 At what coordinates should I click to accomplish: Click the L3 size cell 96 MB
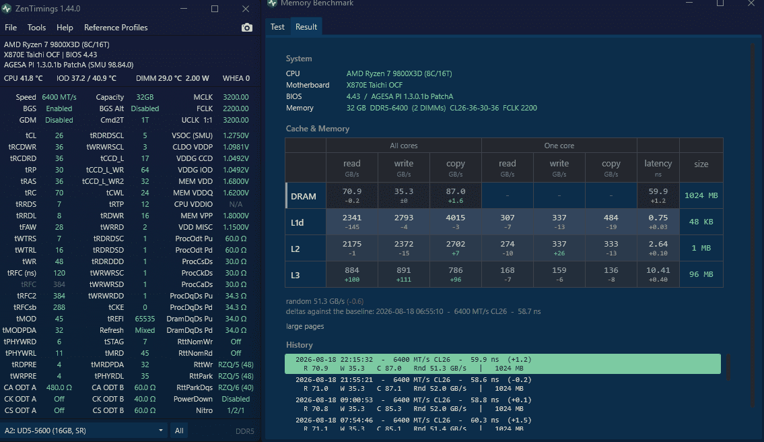pos(701,275)
